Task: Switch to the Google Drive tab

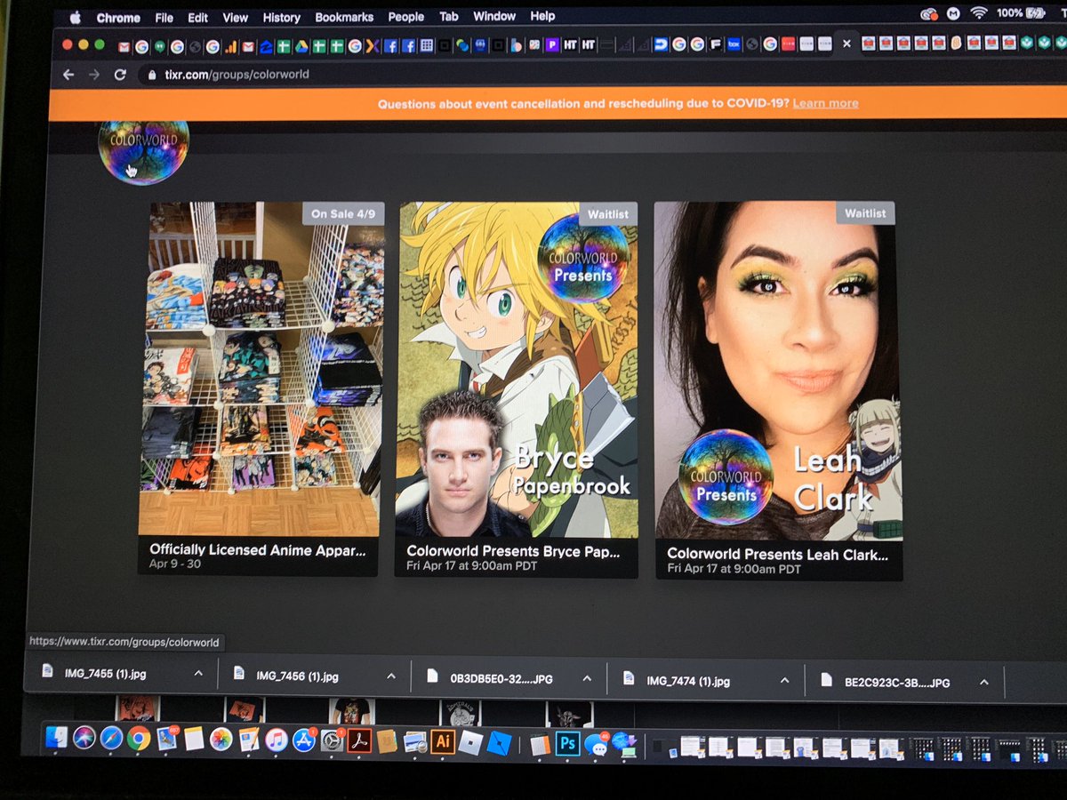Action: (301, 46)
